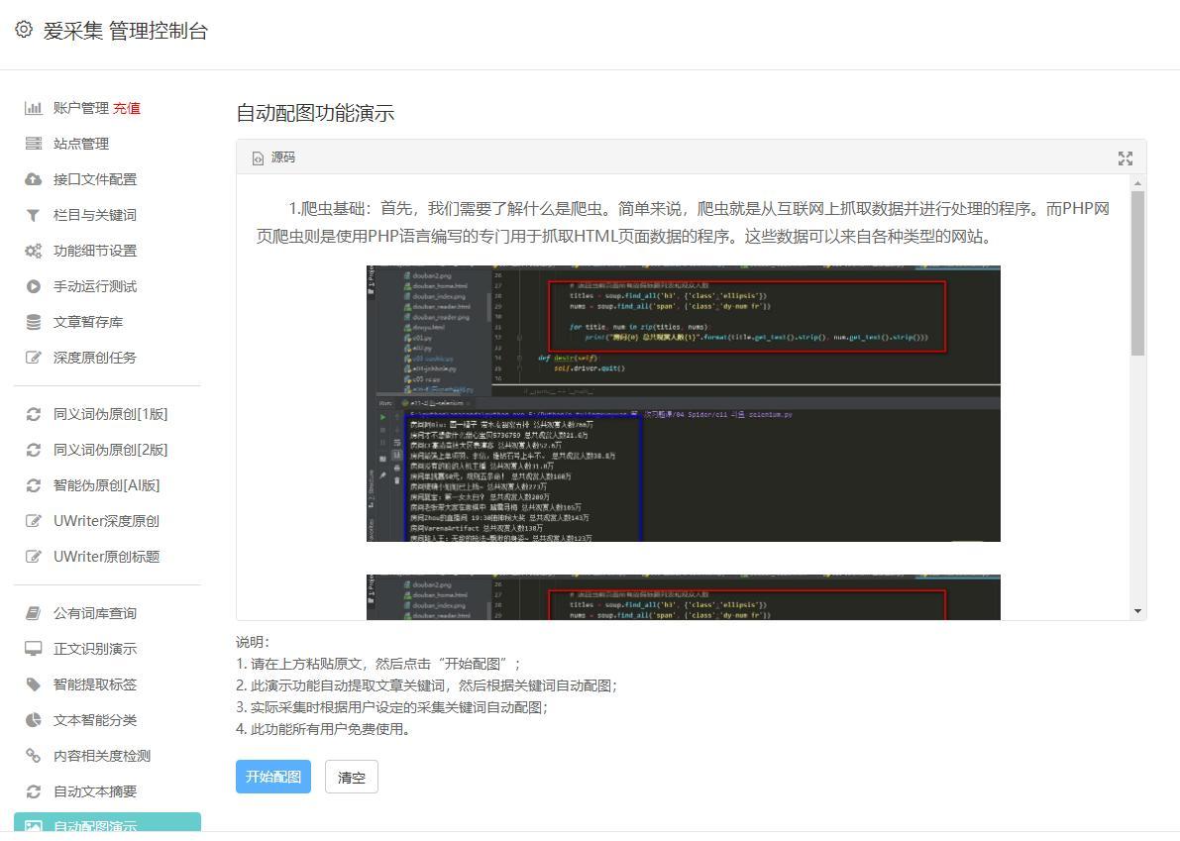Click editor scrollbar down arrow
This screenshot has width=1180, height=841.
coord(1137,611)
